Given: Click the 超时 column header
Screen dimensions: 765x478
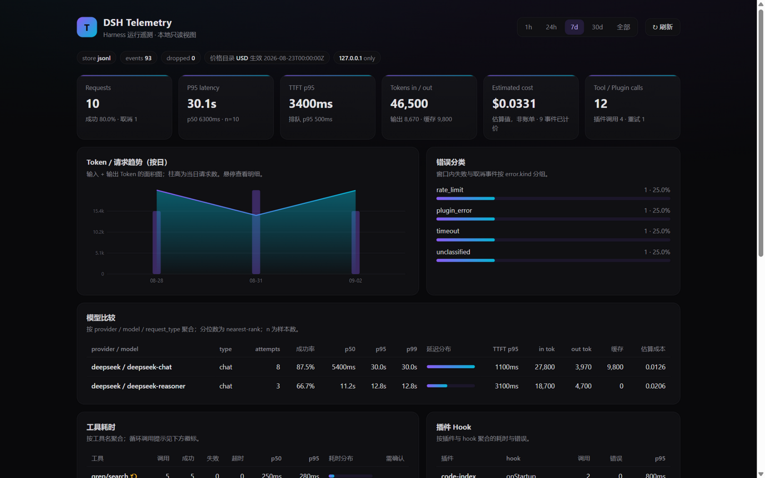Looking at the screenshot, I should [238, 458].
